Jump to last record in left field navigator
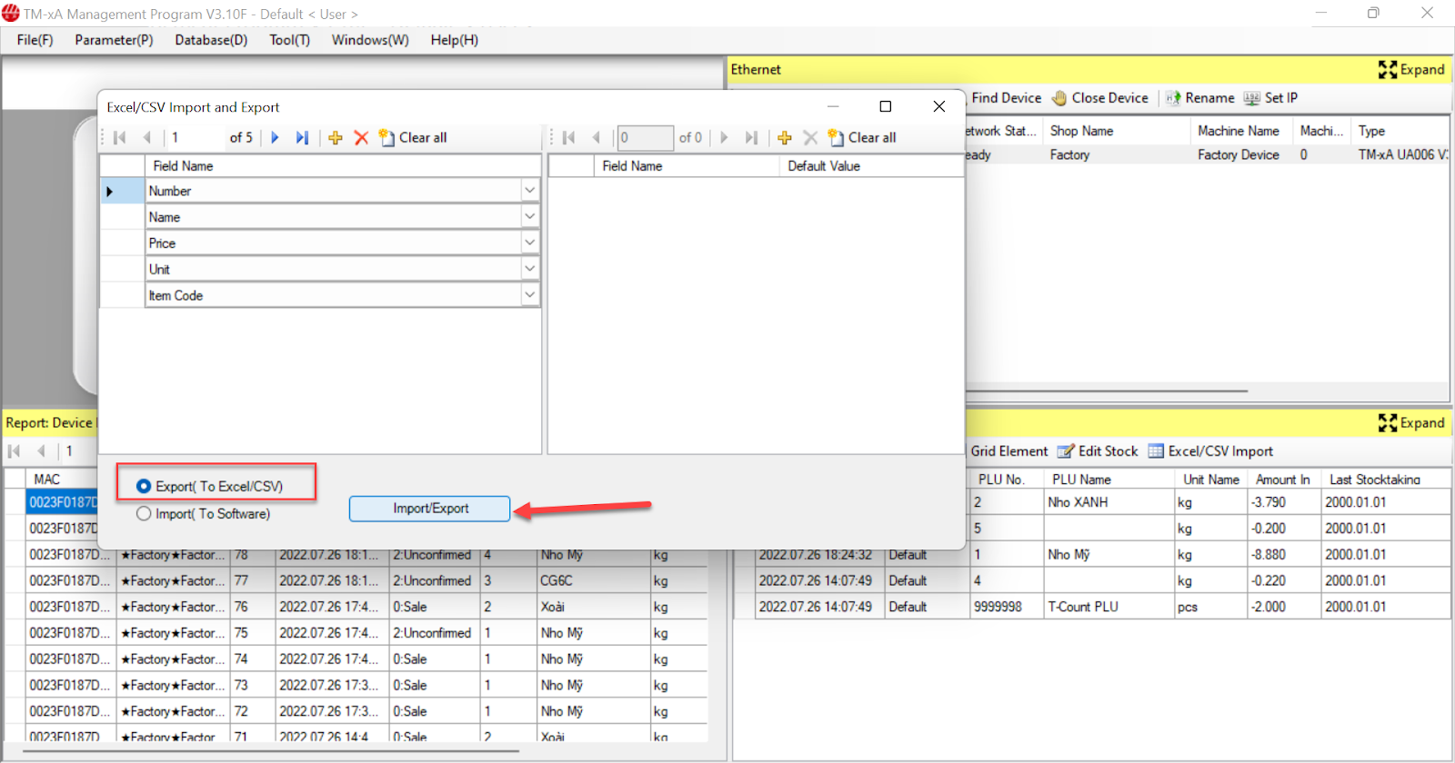The width and height of the screenshot is (1455, 763). pos(302,138)
